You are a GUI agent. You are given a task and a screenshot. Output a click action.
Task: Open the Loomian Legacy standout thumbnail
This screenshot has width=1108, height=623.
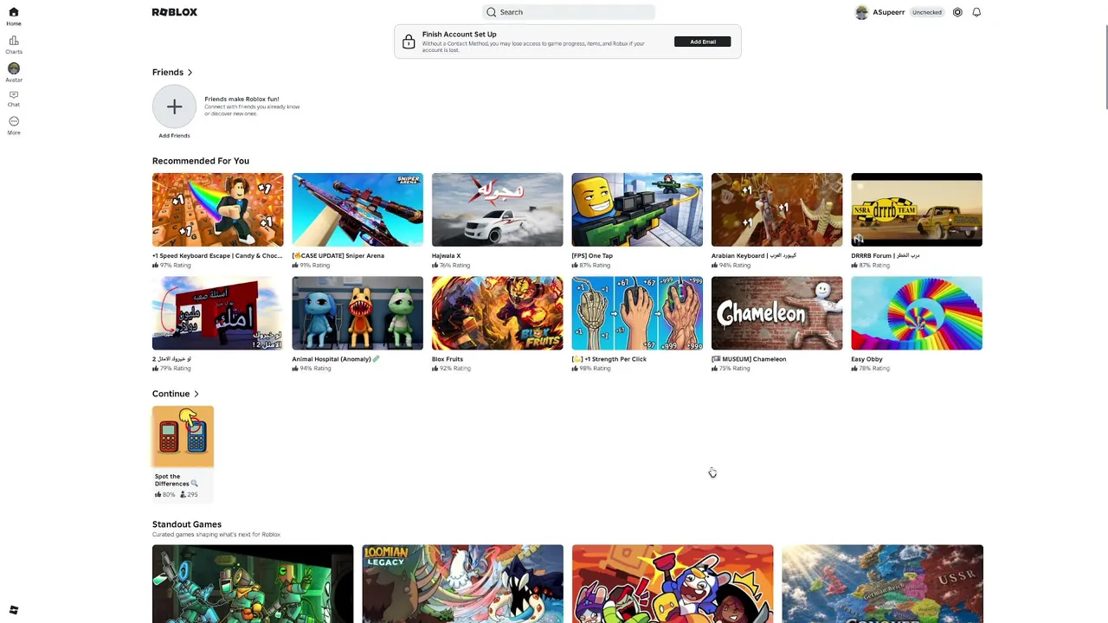462,584
